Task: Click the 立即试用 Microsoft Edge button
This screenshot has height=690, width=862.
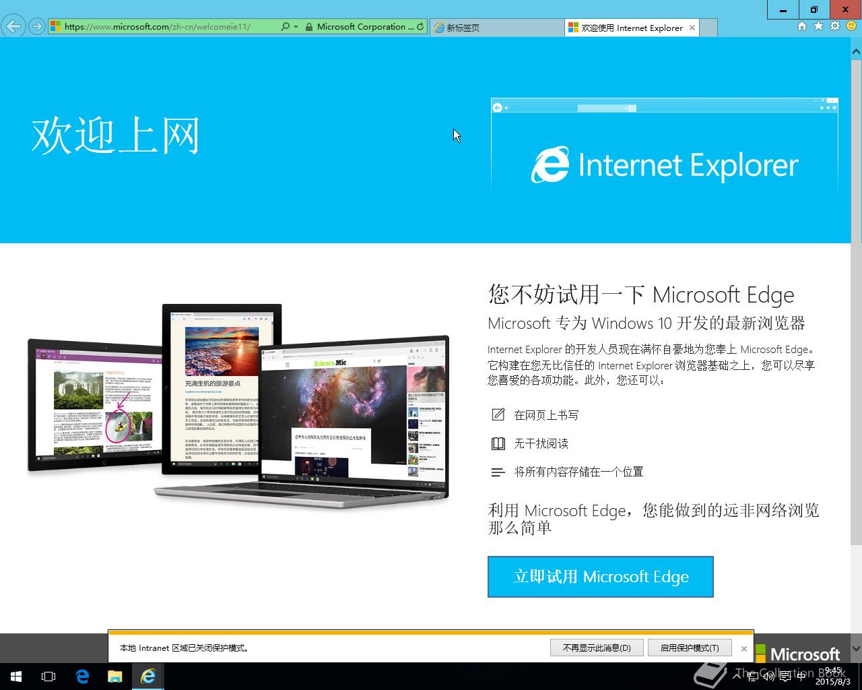Action: coord(601,577)
